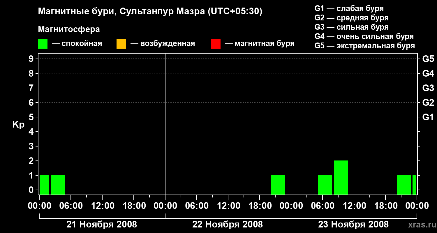Click the red "магнитная буря" legend swatch

[216, 44]
